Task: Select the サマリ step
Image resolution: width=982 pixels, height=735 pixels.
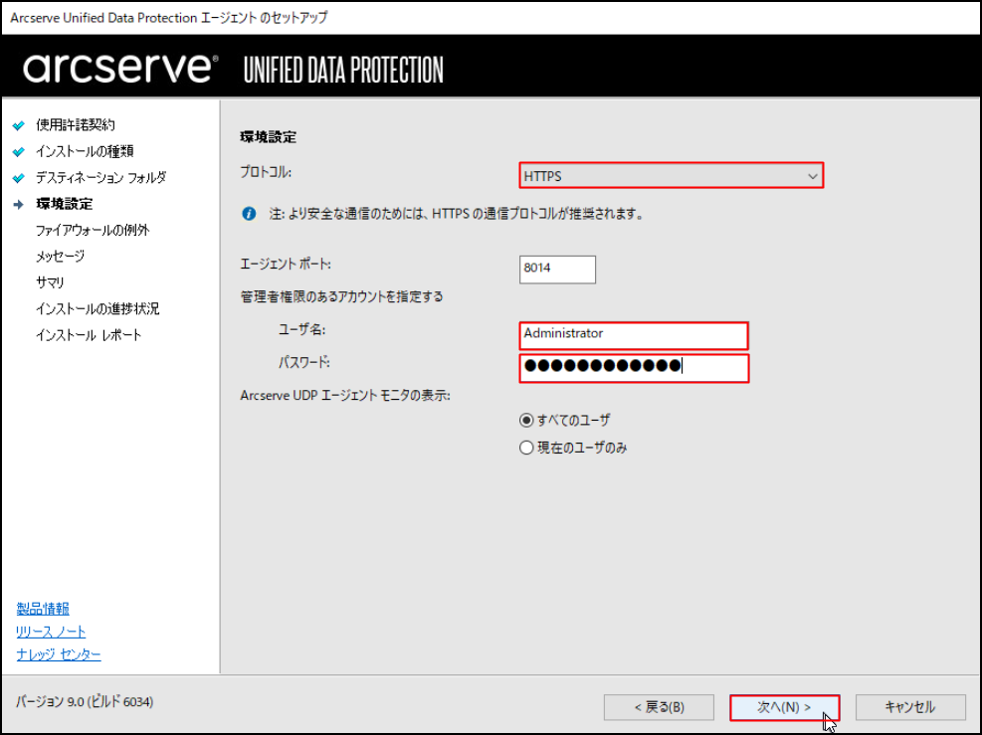Action: [50, 282]
